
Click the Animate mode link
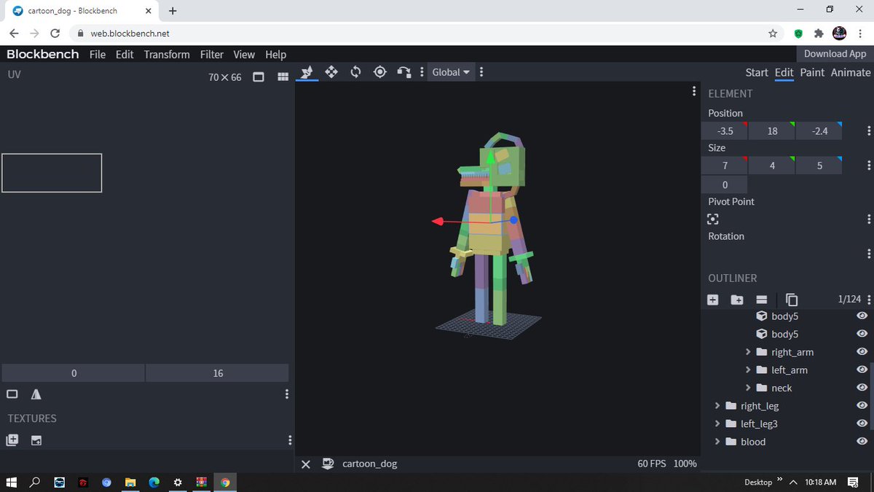coord(850,72)
